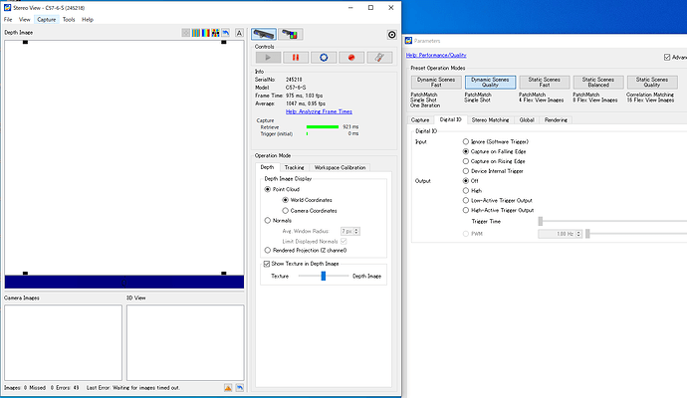Click the orange cone icon in status bar

click(x=228, y=388)
